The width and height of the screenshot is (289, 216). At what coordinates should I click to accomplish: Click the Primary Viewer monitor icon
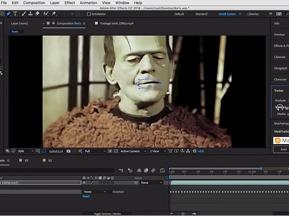13,151
